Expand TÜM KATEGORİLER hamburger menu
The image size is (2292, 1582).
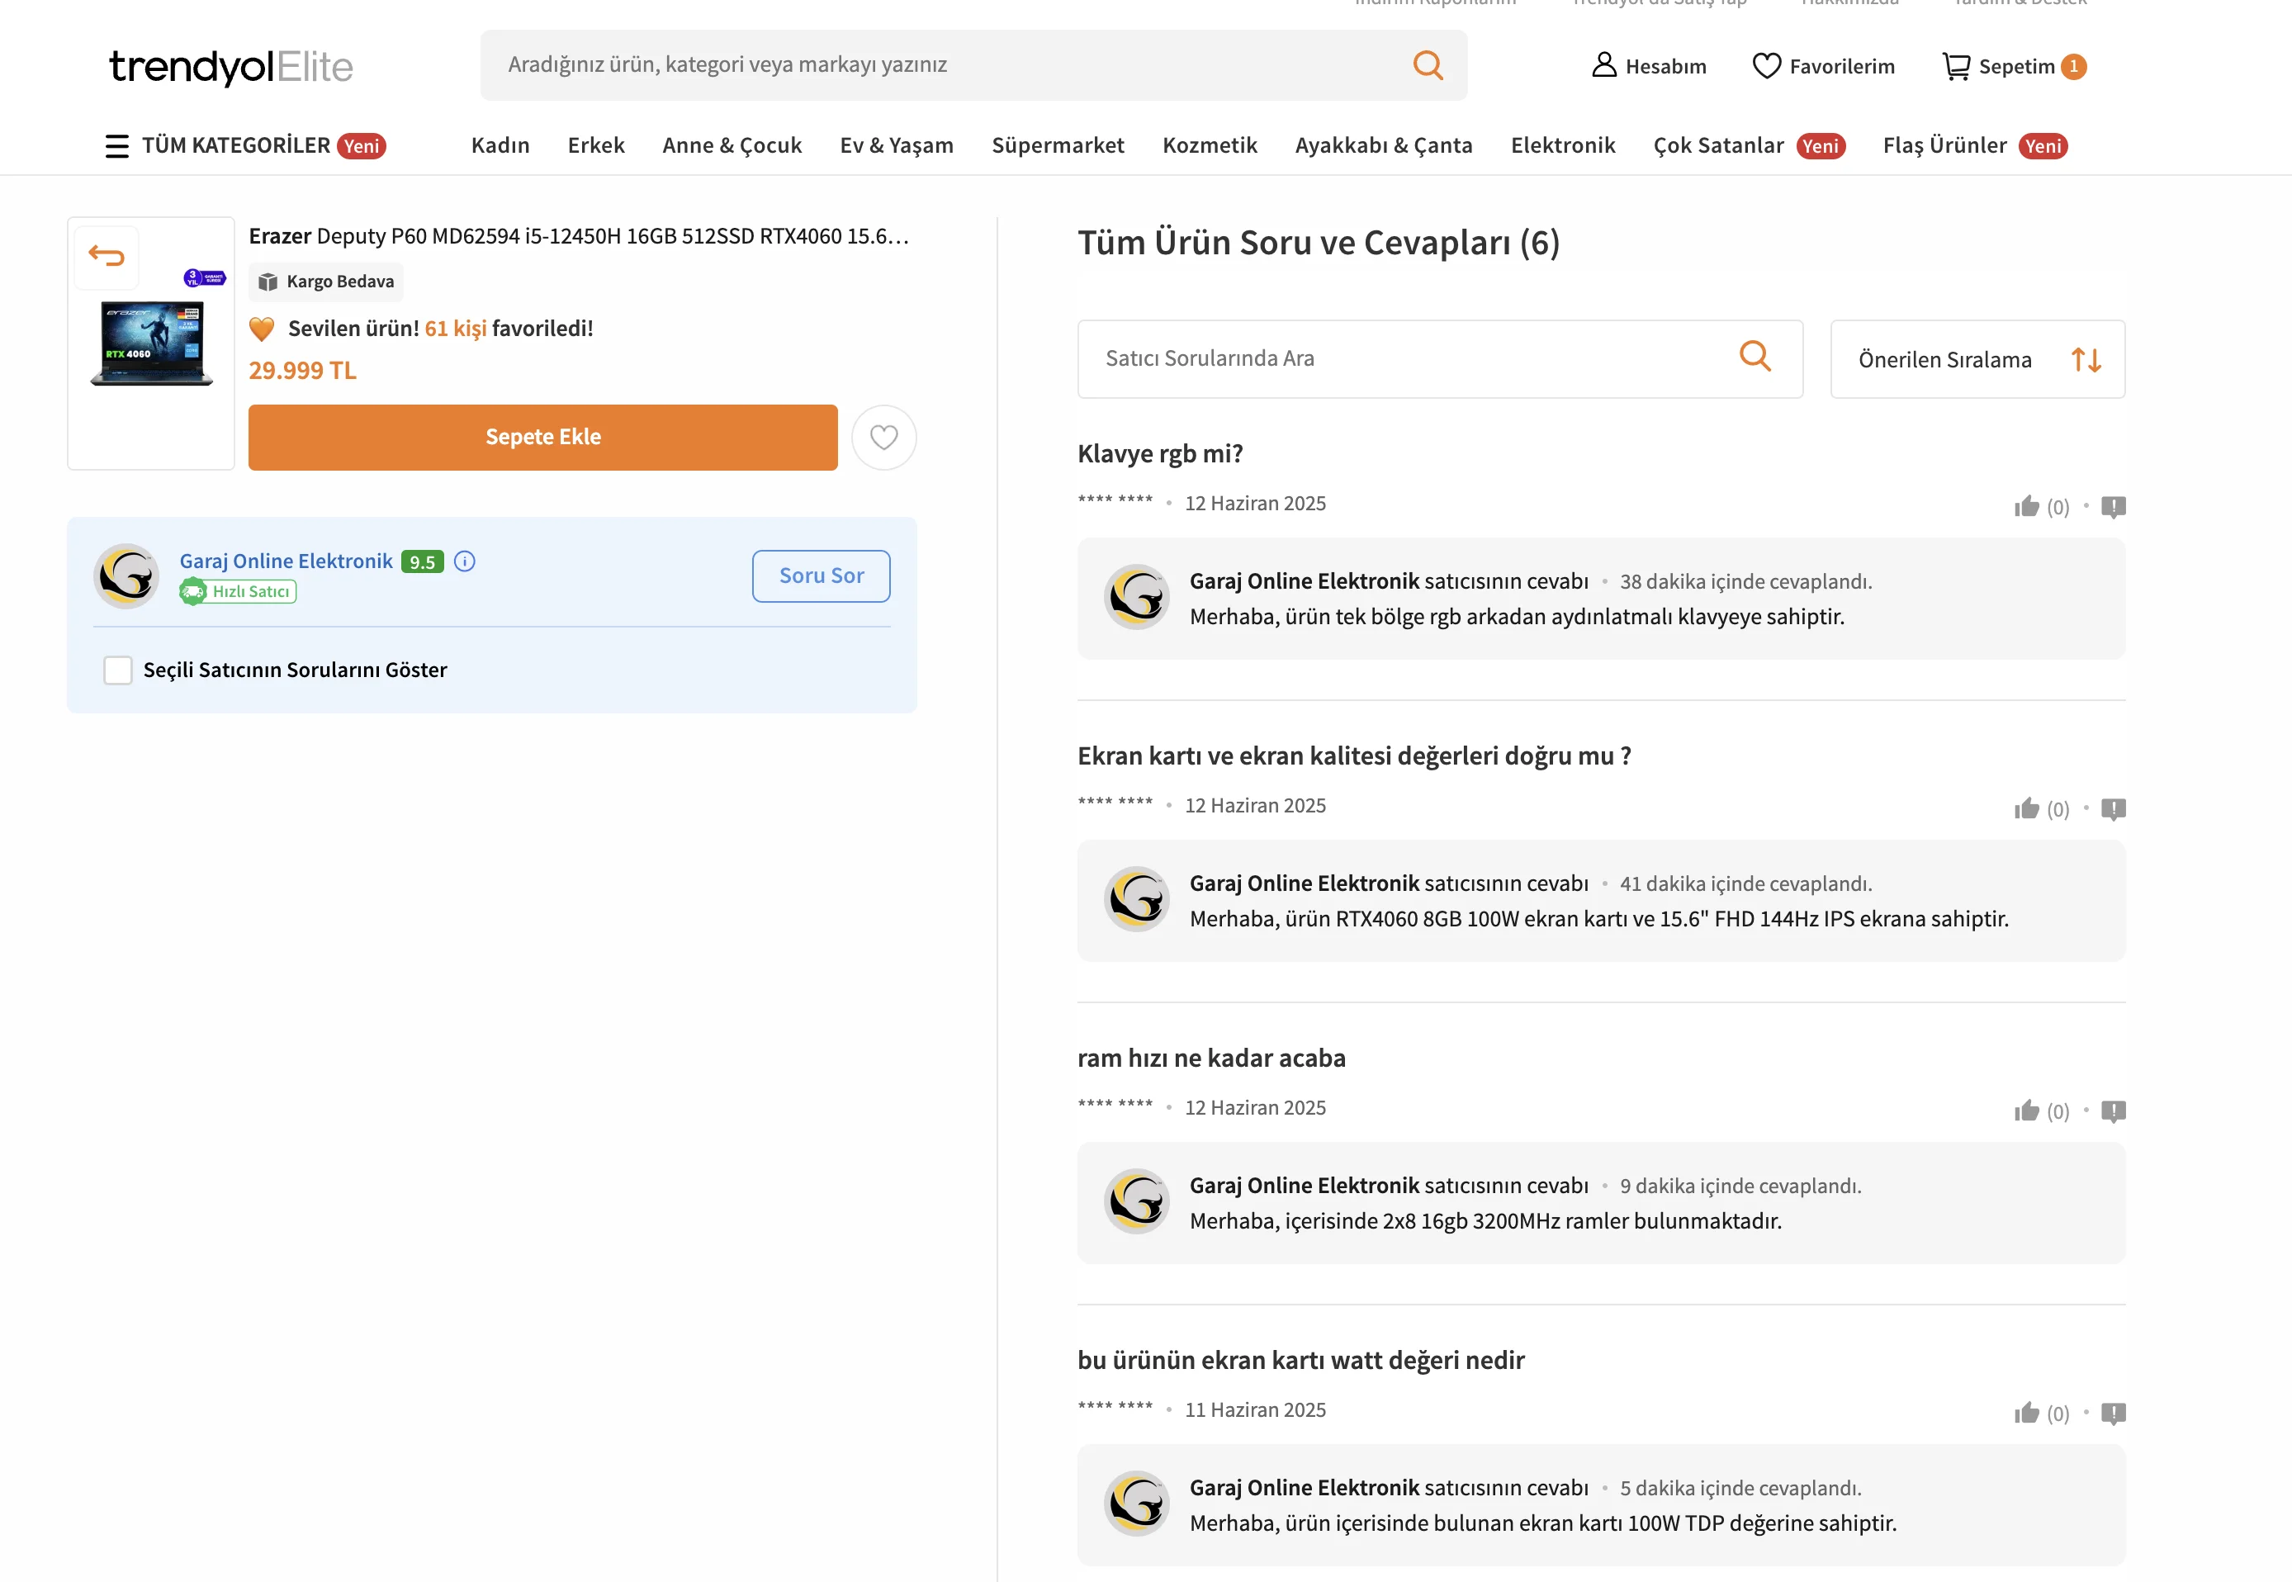tap(117, 145)
